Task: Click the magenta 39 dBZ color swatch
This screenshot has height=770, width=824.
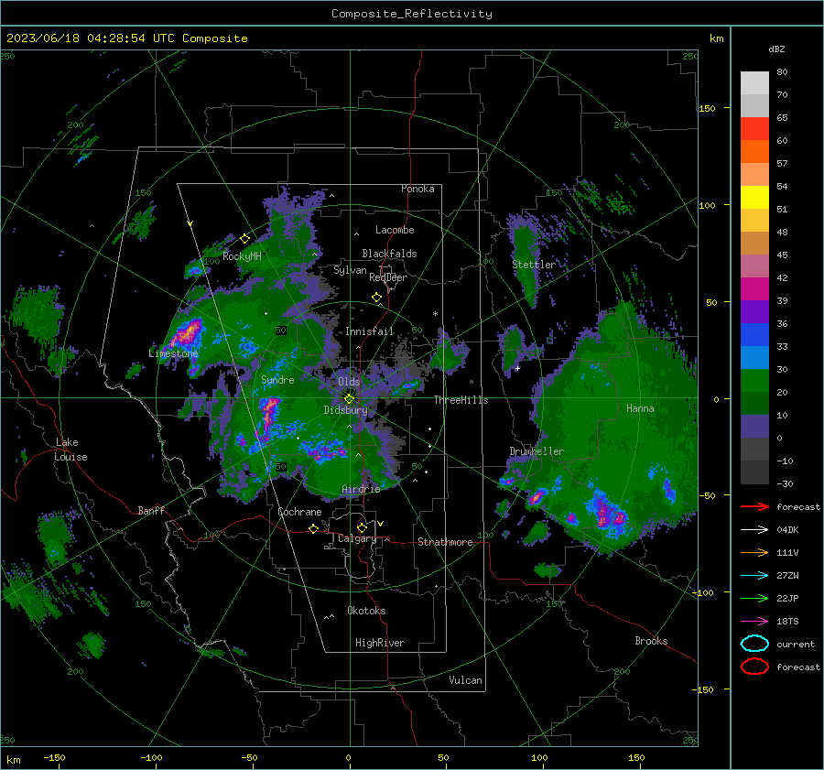Action: tap(754, 289)
